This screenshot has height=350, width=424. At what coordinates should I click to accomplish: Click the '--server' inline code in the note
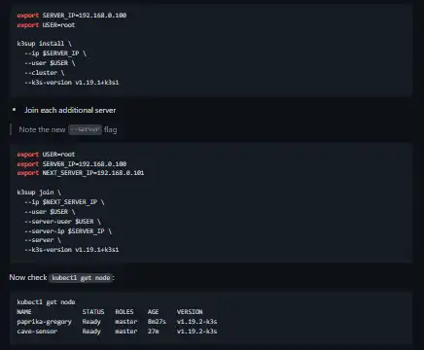(85, 129)
